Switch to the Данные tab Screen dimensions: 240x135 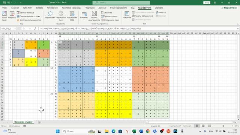[x=102, y=7]
